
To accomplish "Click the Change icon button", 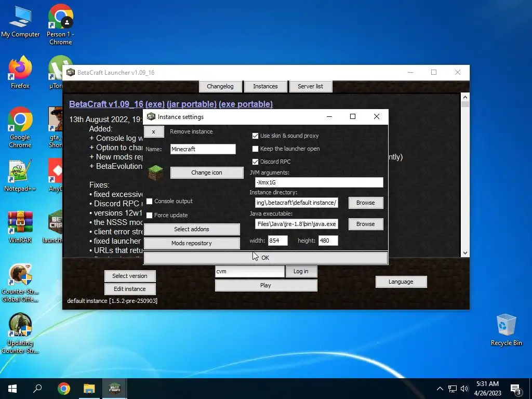I will 207,172.
